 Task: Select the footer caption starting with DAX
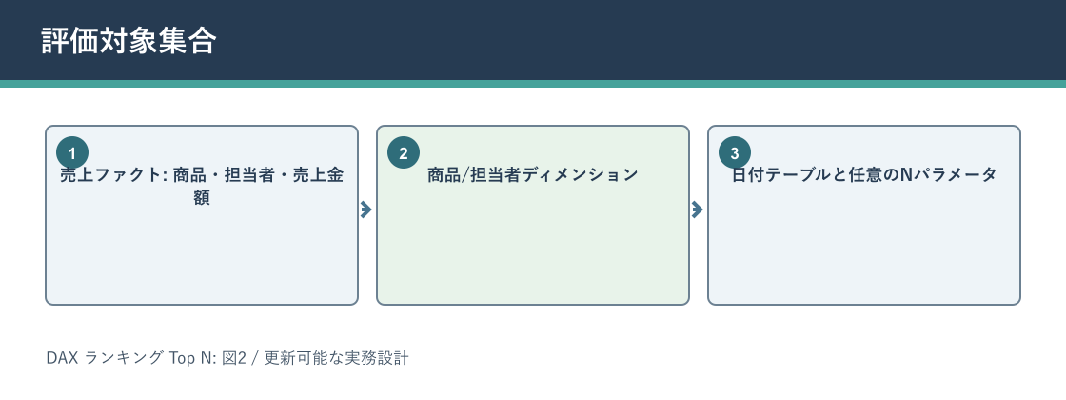pos(227,358)
